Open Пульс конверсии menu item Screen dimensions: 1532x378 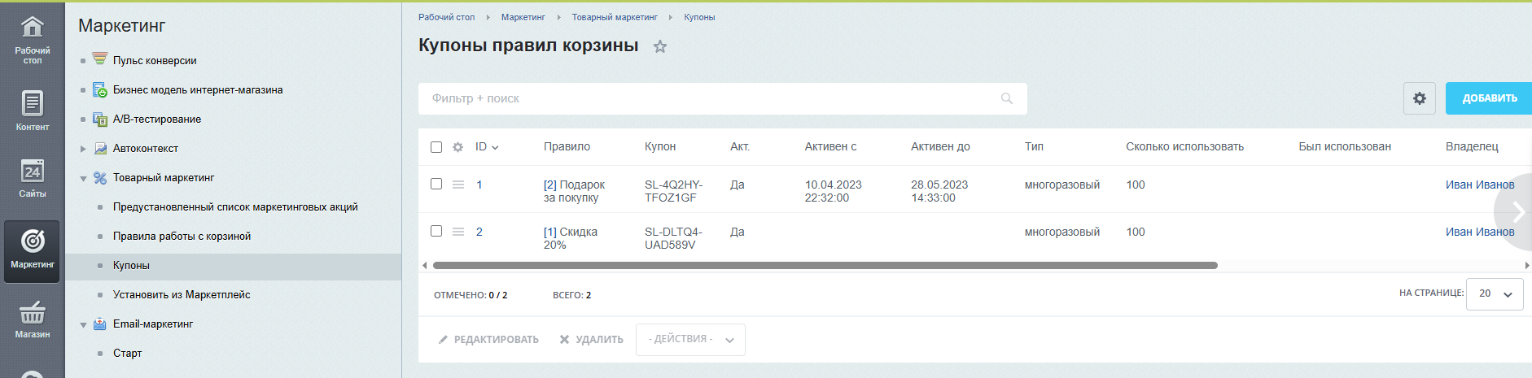[x=155, y=60]
